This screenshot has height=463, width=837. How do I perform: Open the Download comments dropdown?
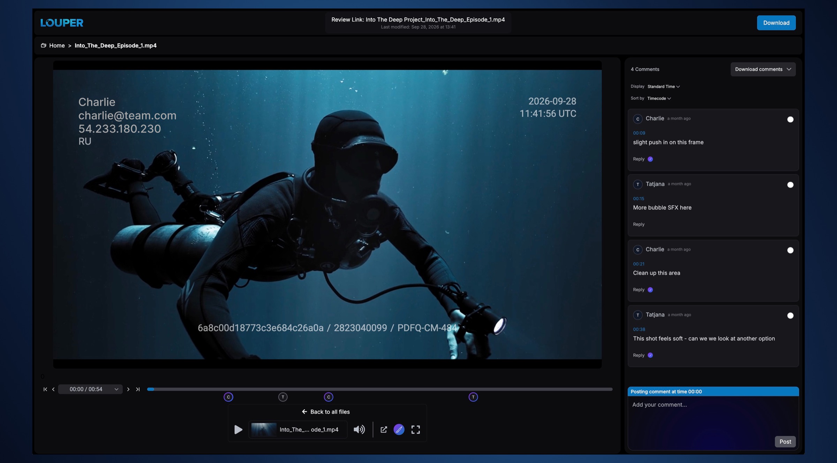763,69
